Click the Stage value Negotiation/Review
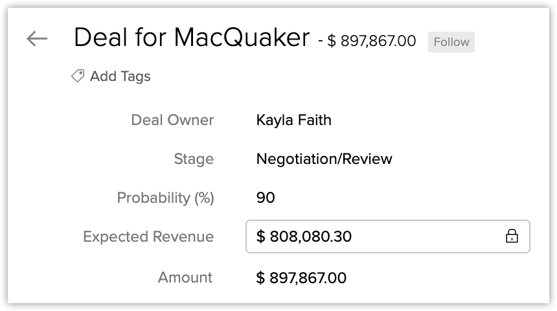Viewport: 557px width, 311px height. pos(324,159)
